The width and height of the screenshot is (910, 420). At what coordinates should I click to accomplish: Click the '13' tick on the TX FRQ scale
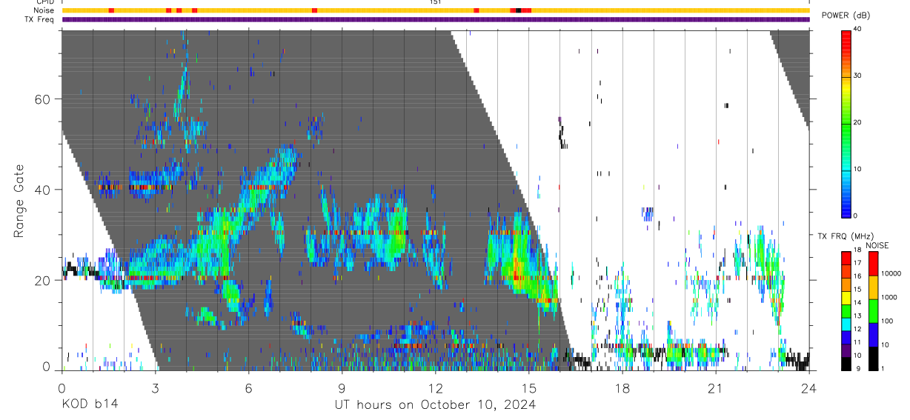click(x=858, y=316)
